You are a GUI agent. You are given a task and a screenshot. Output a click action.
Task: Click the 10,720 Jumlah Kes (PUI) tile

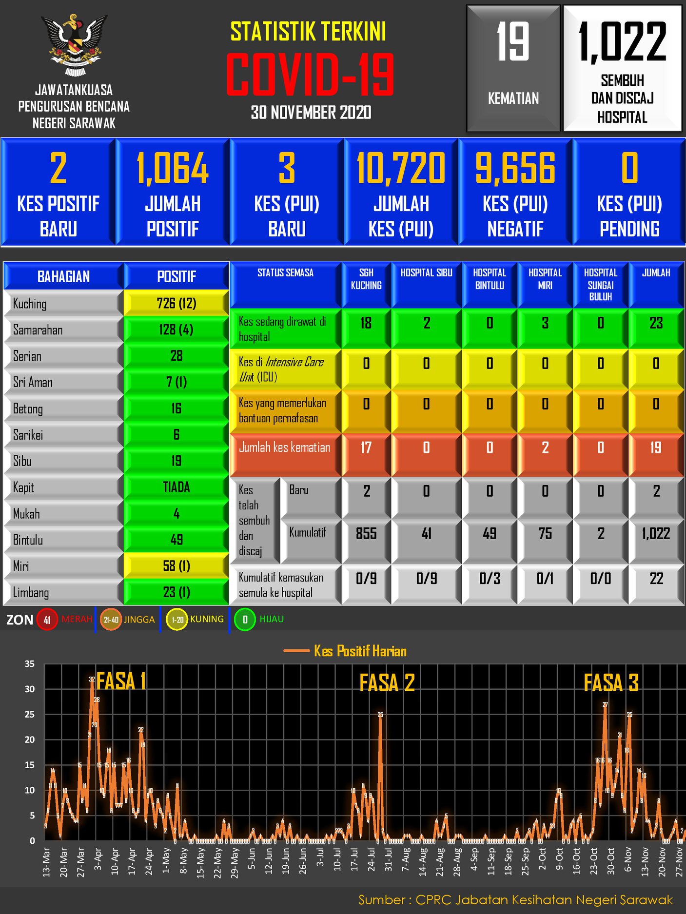pos(401,192)
